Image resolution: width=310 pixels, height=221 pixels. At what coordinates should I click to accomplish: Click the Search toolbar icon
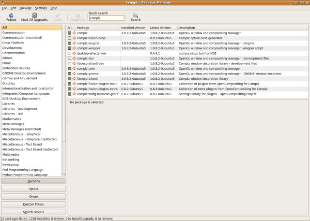point(136,15)
